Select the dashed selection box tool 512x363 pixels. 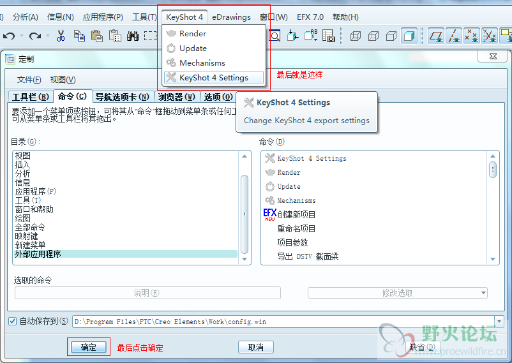(x=150, y=36)
